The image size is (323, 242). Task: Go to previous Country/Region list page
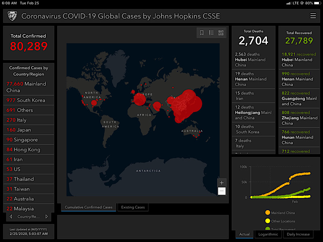(x=11, y=217)
